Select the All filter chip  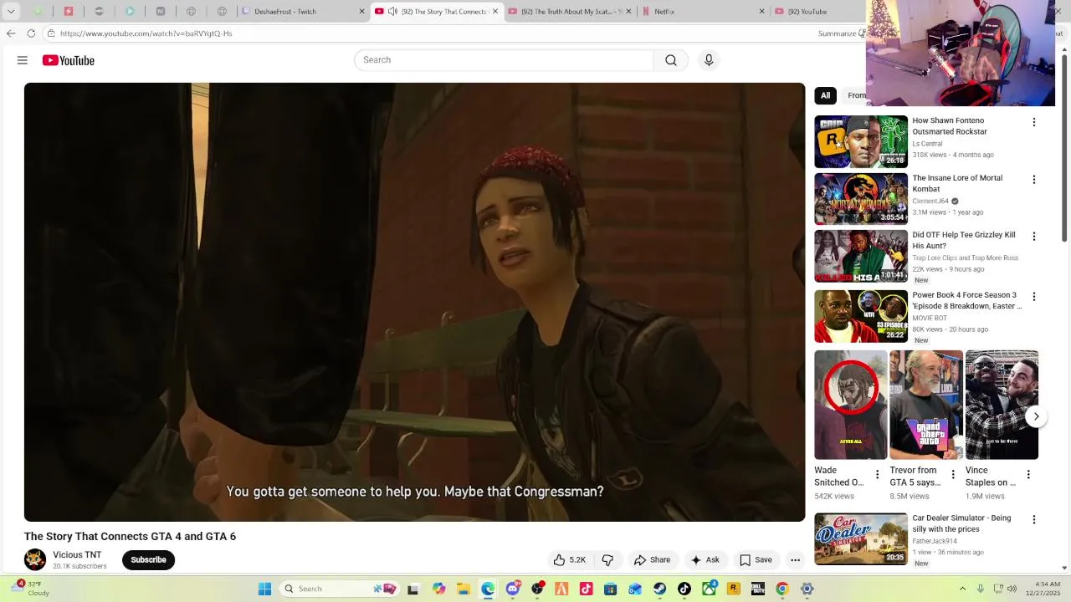coord(825,95)
